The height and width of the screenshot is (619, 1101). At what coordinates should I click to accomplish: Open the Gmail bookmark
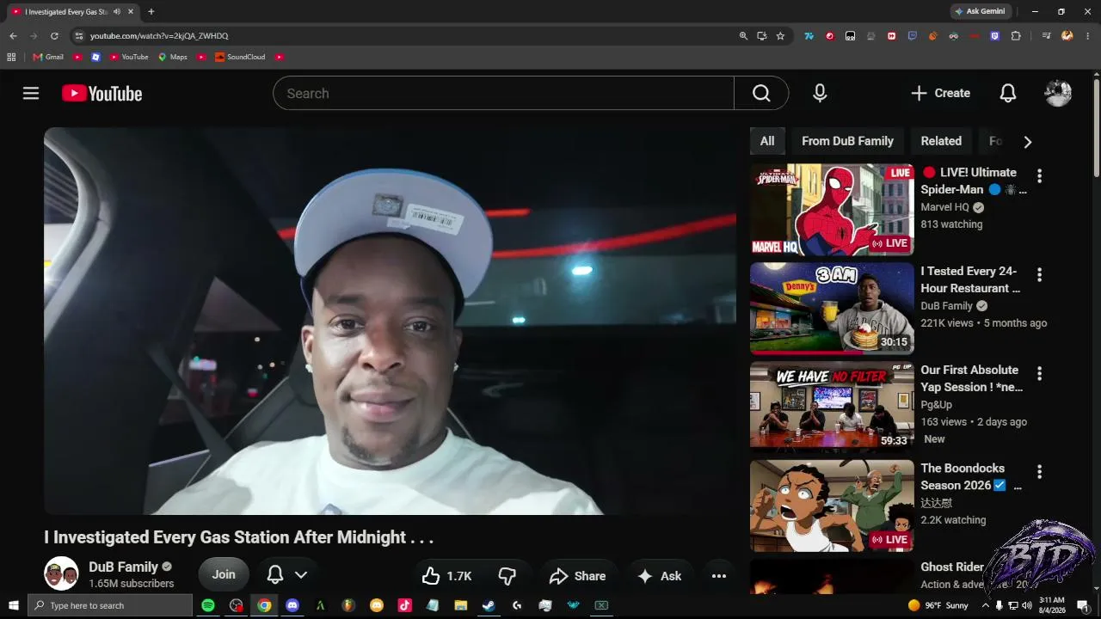pyautogui.click(x=48, y=57)
